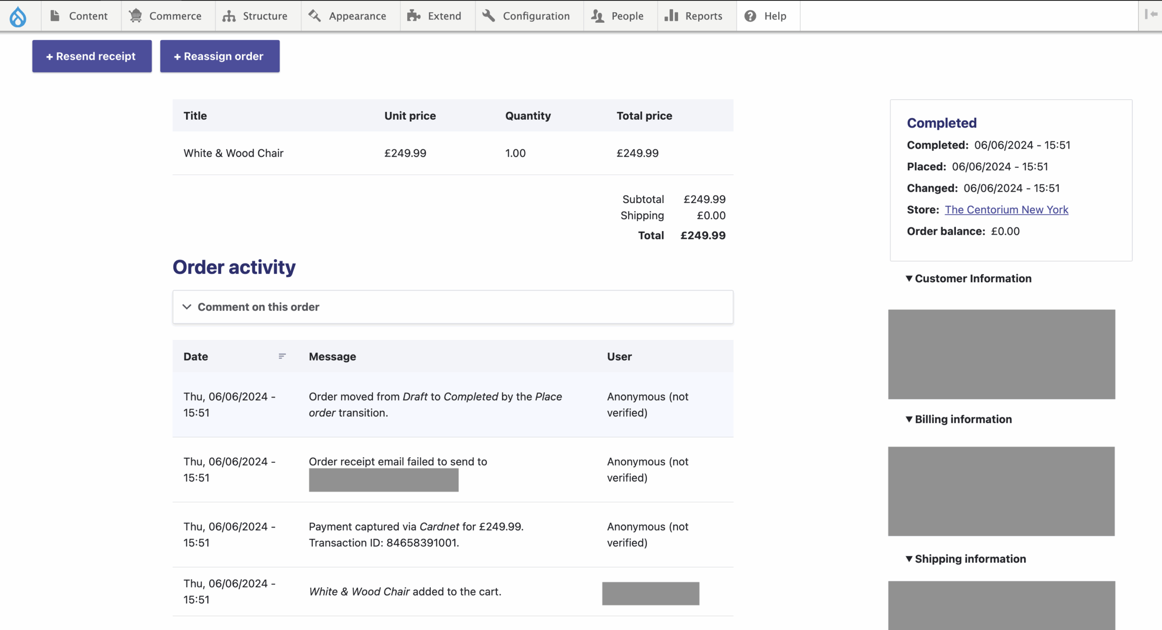Click the Resend receipt button
The image size is (1162, 630).
tap(92, 56)
